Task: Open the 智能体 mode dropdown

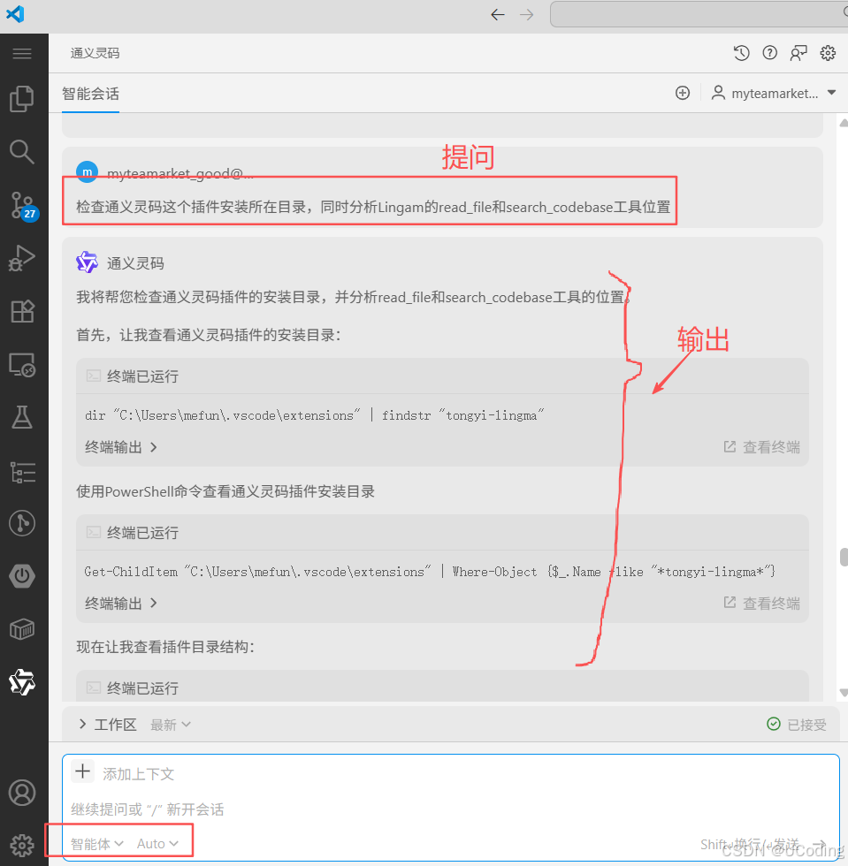Action: point(96,843)
